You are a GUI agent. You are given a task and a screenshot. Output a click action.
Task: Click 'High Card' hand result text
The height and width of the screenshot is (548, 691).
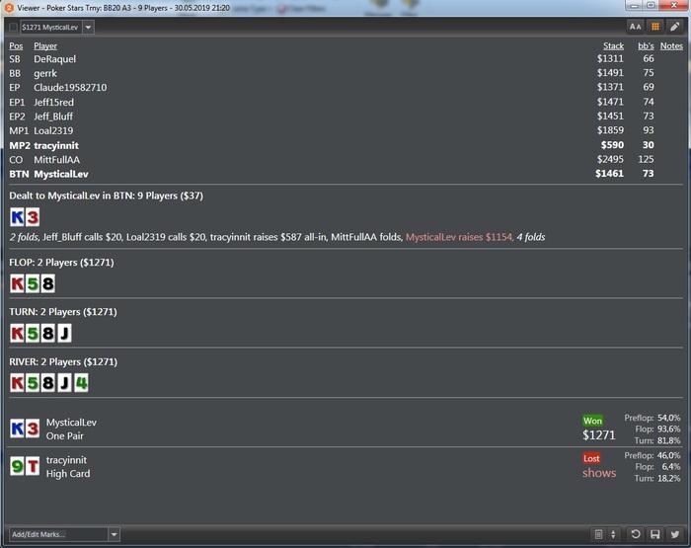(x=68, y=474)
